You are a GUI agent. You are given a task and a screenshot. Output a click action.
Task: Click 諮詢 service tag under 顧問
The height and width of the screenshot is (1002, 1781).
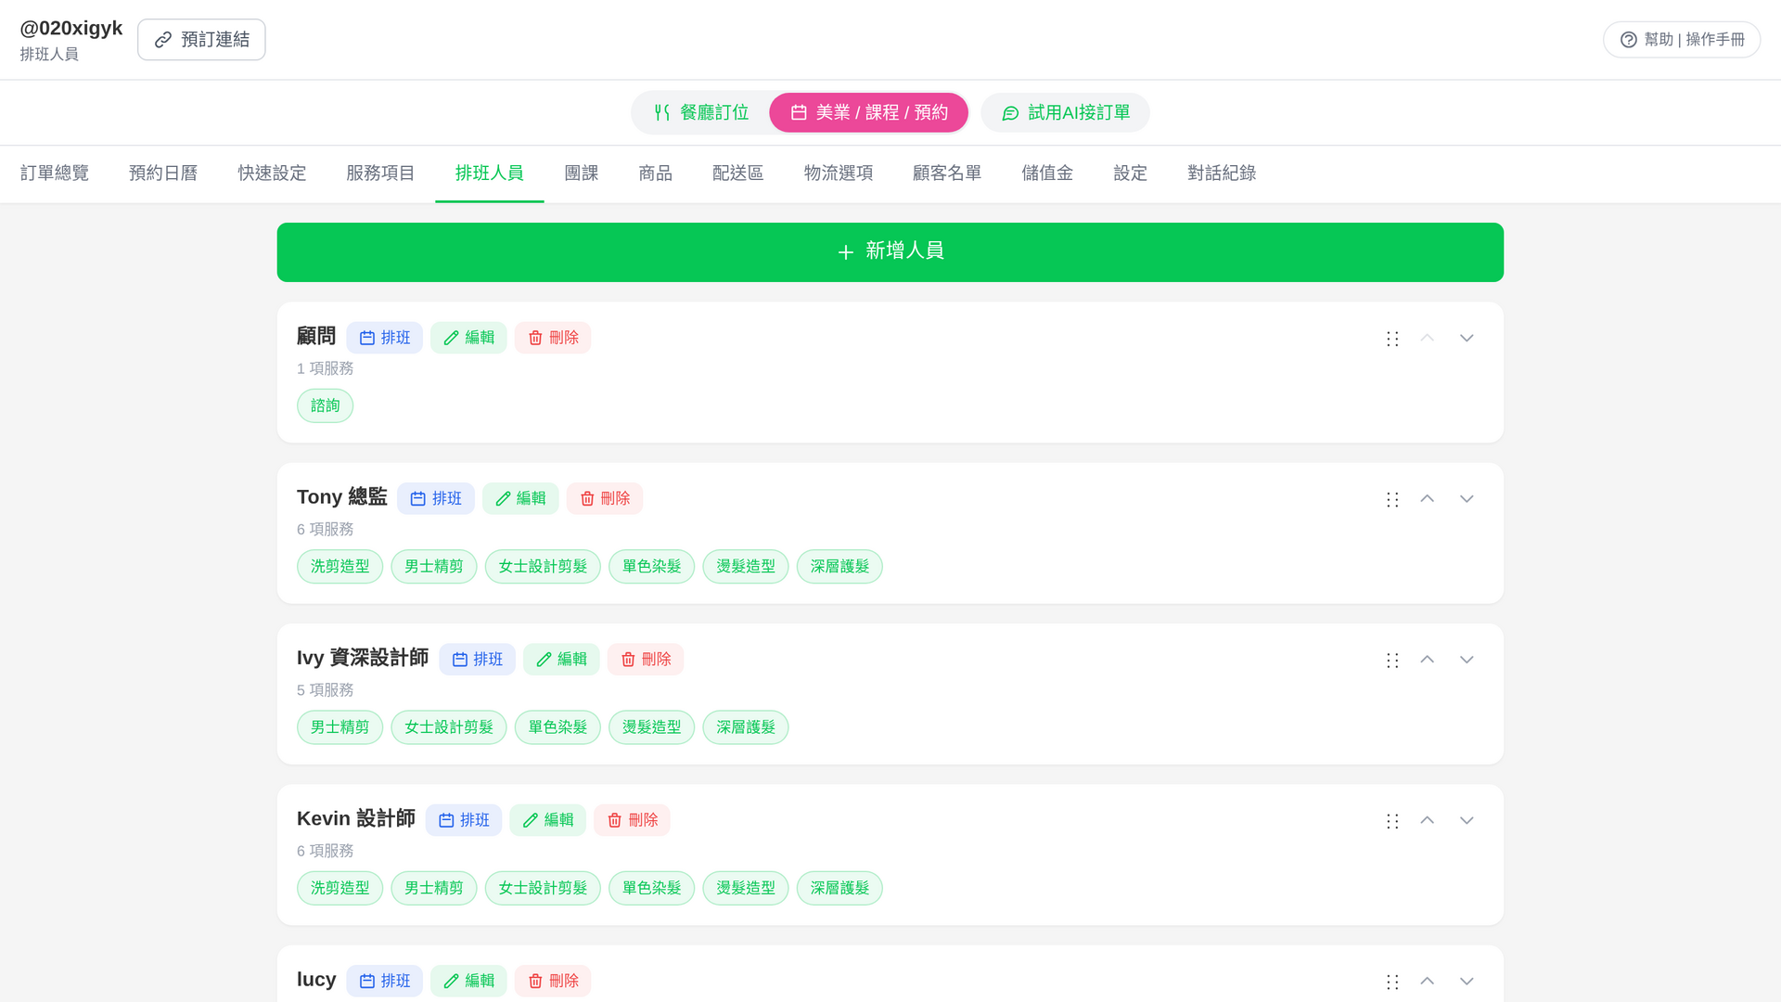(x=325, y=405)
